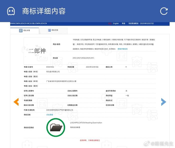This screenshot has height=148, width=175.
Task: Click the applicant address 广东省深圳市龙岗区
Action: [61, 81]
